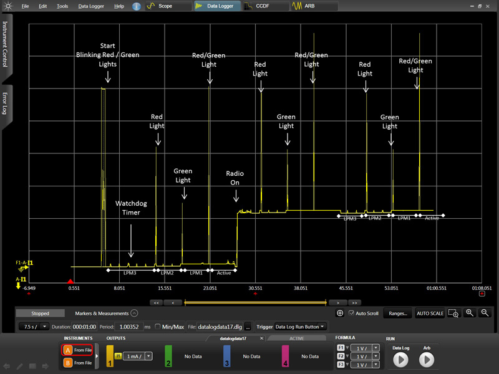Click the crosshair marker icon beside Auto Scroll
The width and height of the screenshot is (499, 374).
click(x=340, y=313)
